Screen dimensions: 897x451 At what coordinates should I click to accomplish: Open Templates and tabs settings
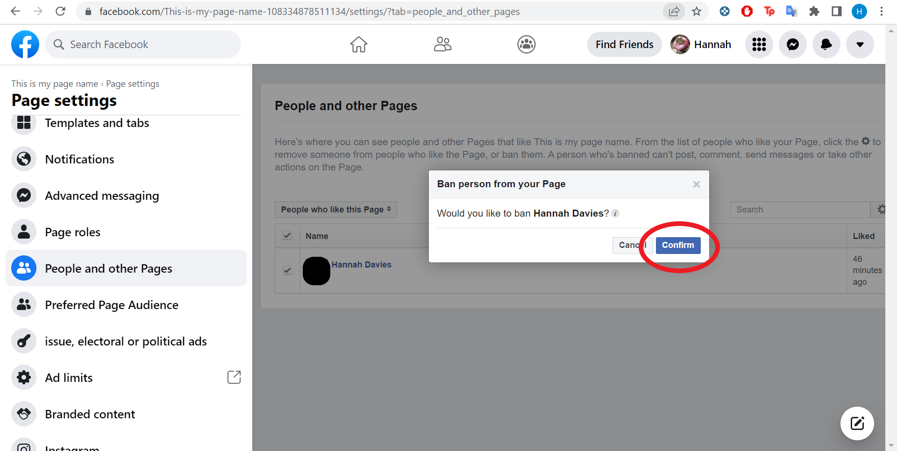tap(126, 123)
